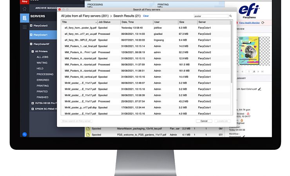Image resolution: width=290 pixels, height=176 pixels.
Task: Click the blue search button at sidebar bottom
Action: (24, 134)
